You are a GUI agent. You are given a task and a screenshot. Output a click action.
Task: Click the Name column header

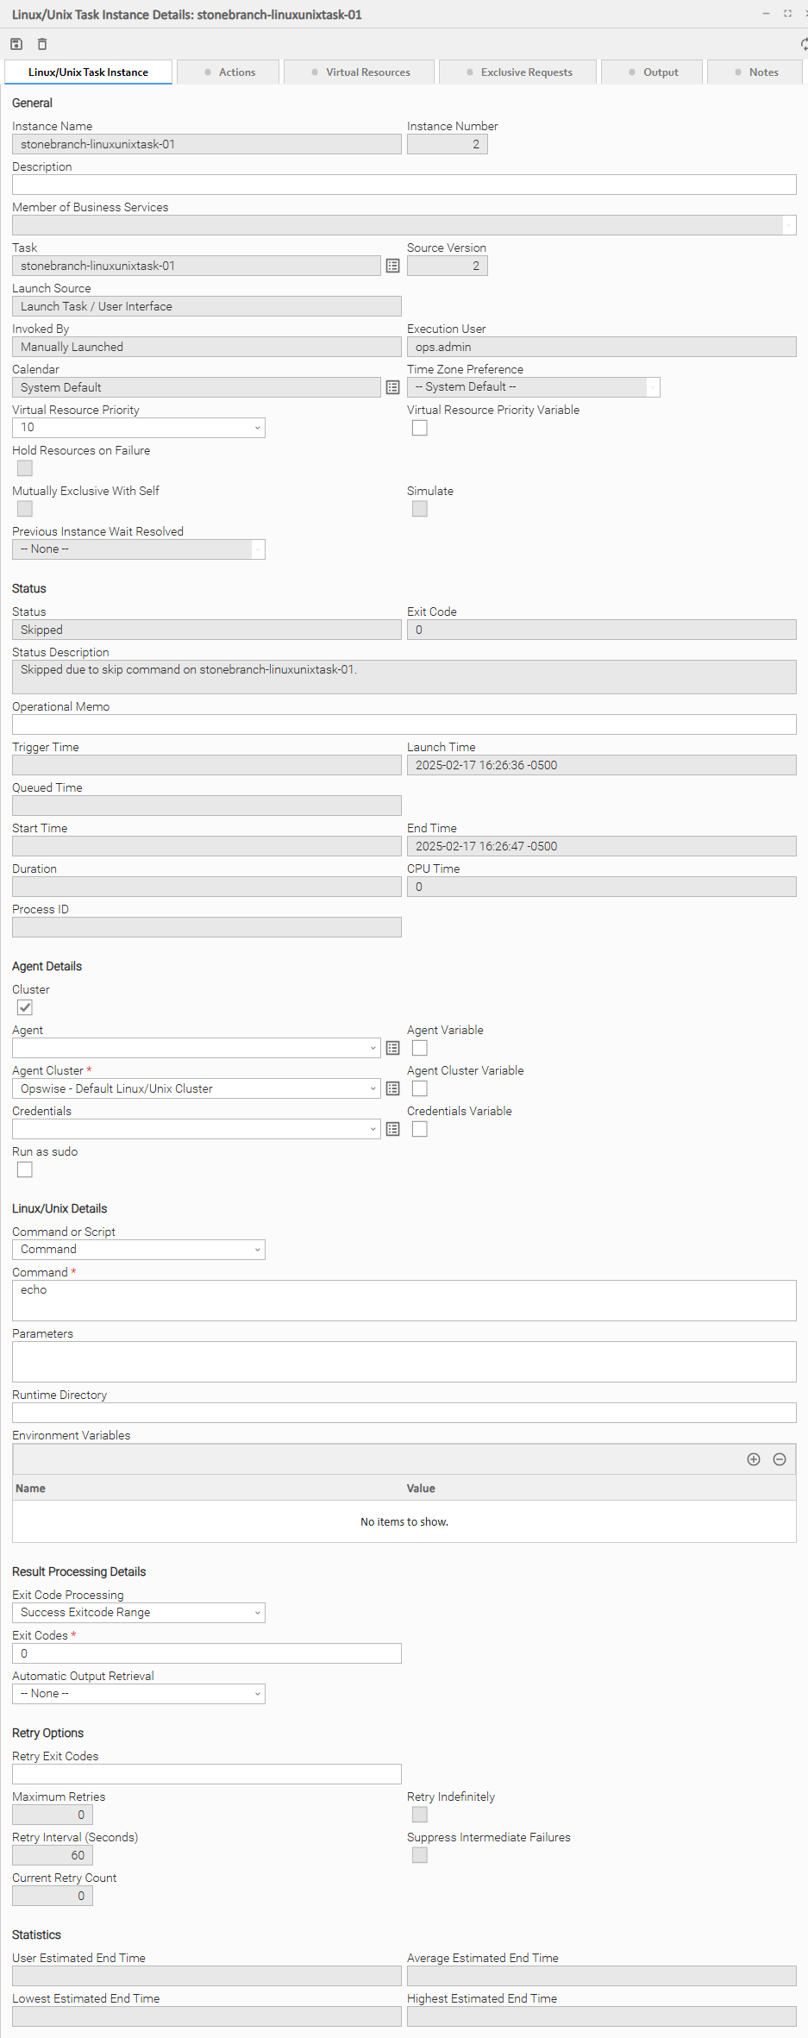click(x=31, y=1489)
